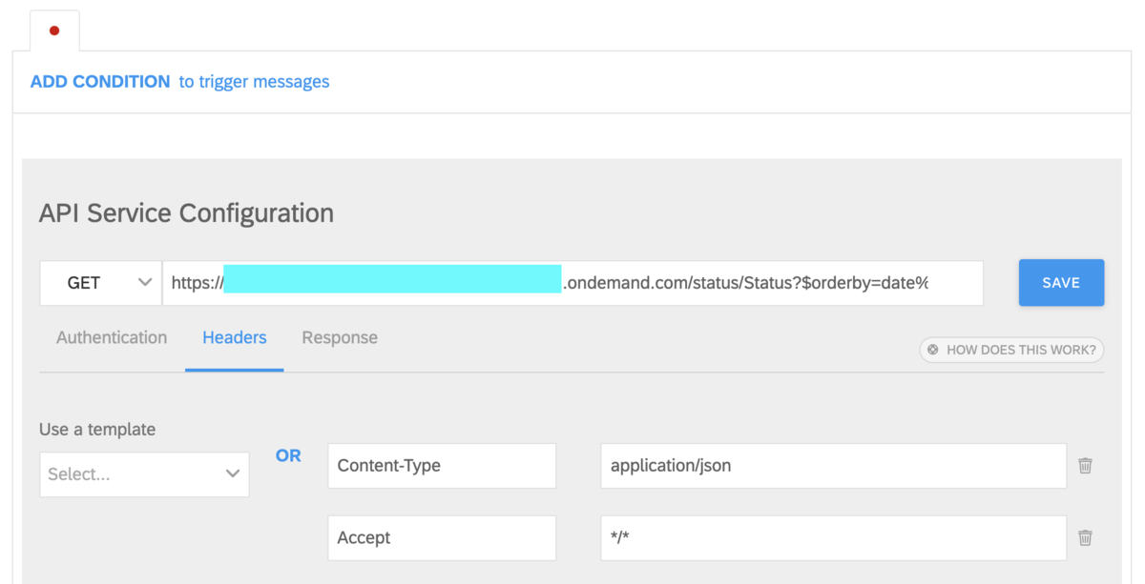Switch to the Authentication tab
This screenshot has height=584, width=1145.
(x=112, y=337)
